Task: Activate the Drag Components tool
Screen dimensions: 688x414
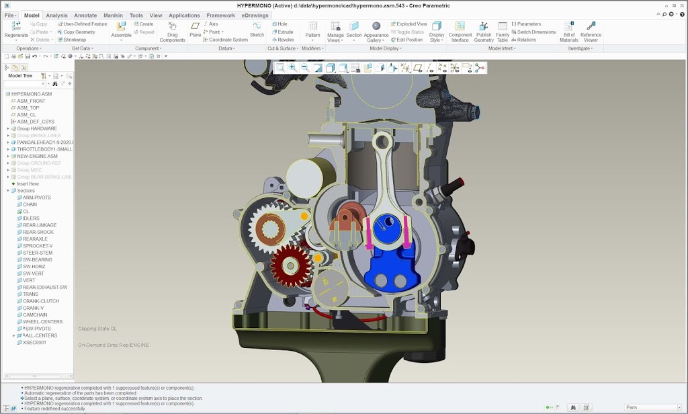Action: click(172, 27)
